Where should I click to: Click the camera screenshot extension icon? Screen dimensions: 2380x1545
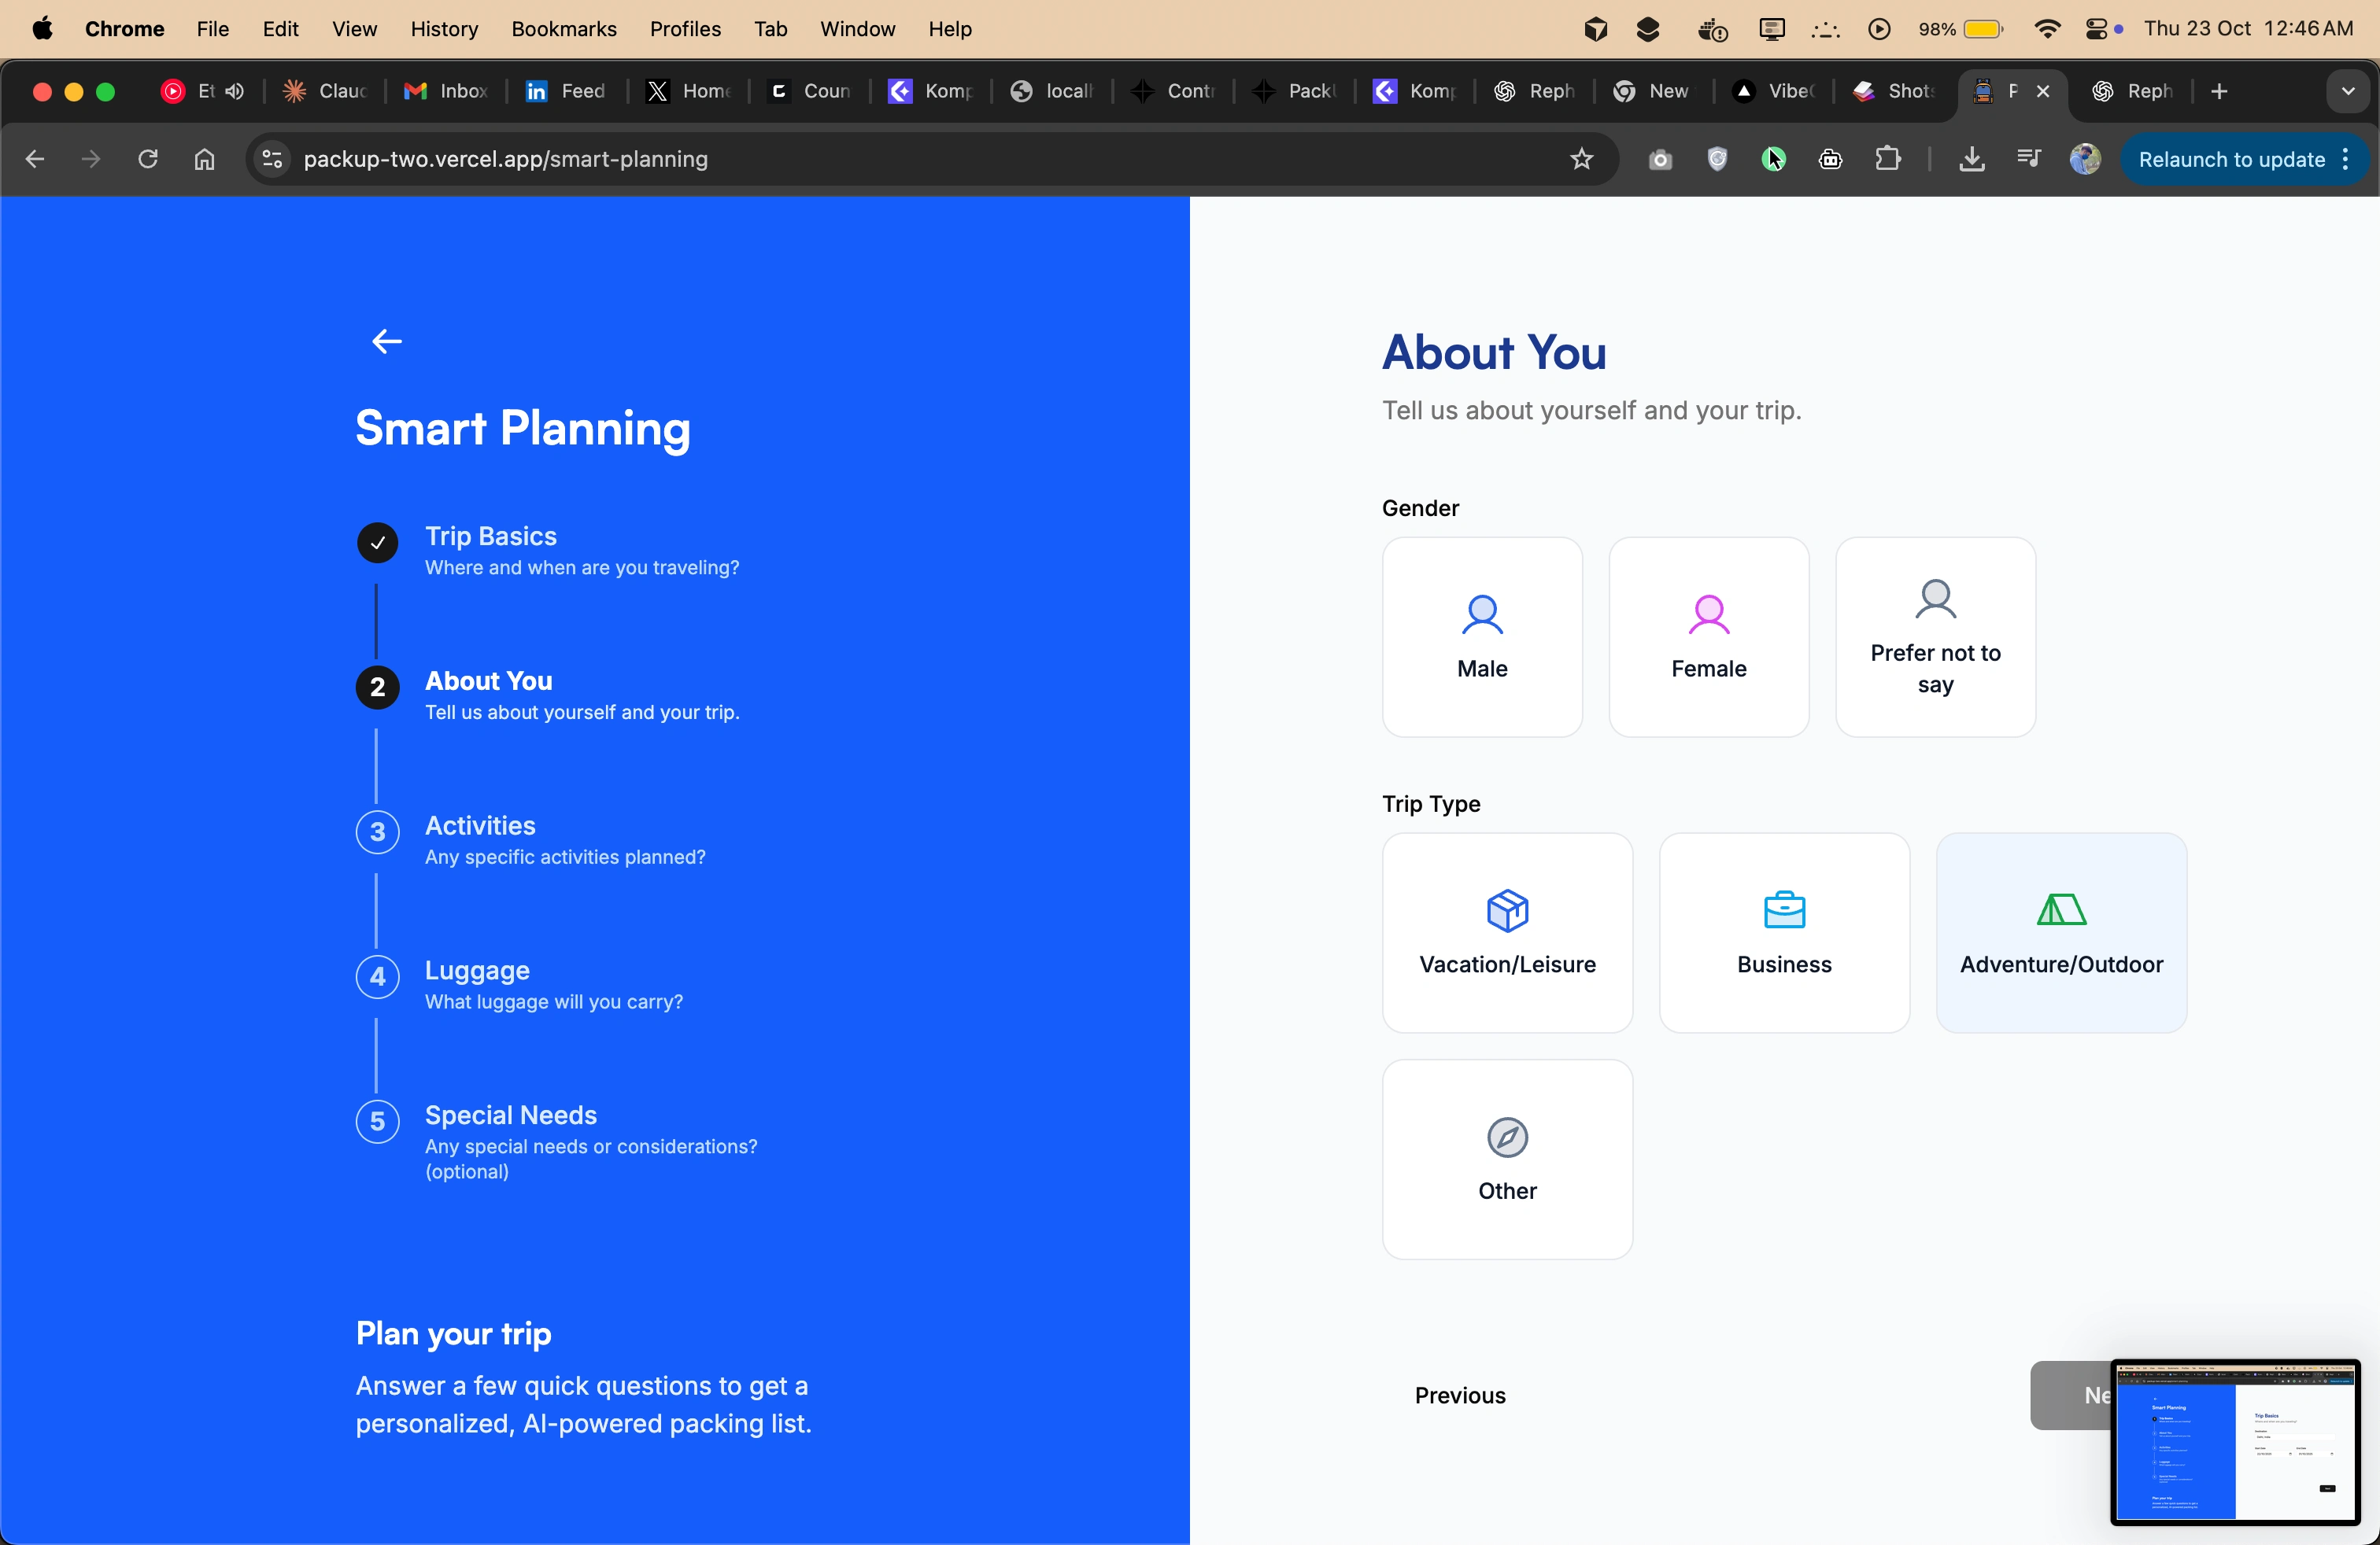[x=1660, y=159]
